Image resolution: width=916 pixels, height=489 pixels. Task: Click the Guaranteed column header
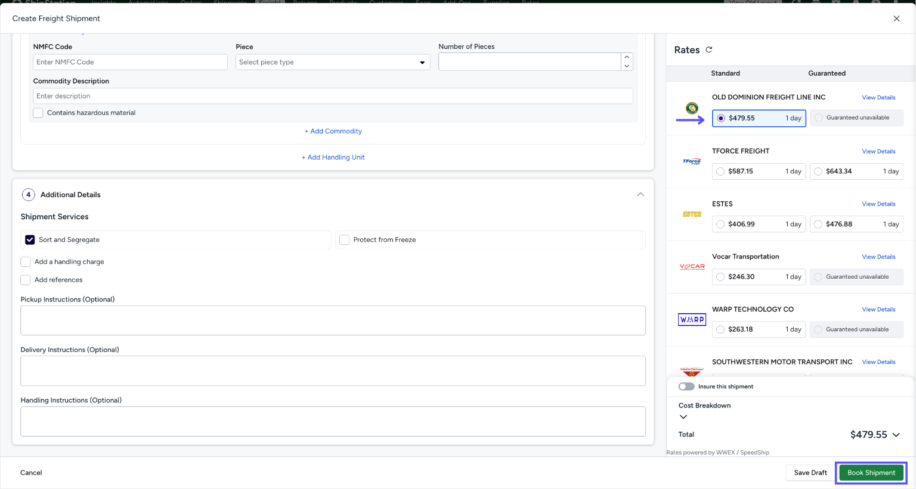pos(827,73)
